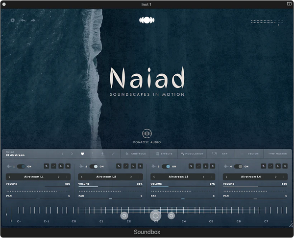Open preset options three-dot menu

(x=93, y=153)
